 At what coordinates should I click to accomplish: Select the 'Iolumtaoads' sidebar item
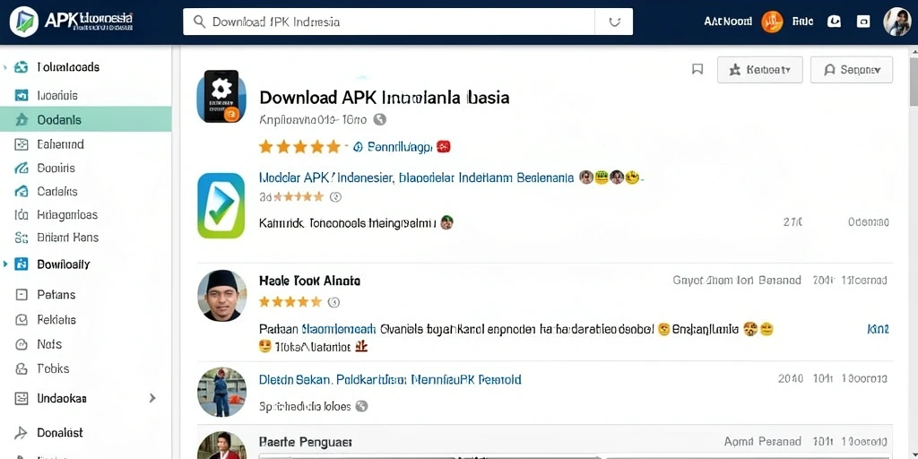click(x=68, y=66)
